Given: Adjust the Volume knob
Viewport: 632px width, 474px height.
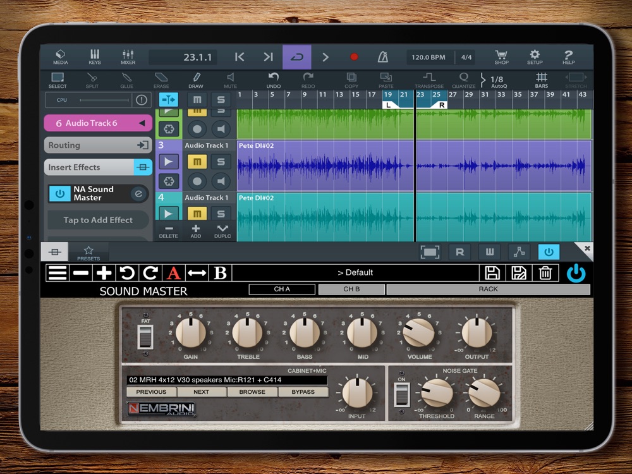Looking at the screenshot, I should (419, 332).
